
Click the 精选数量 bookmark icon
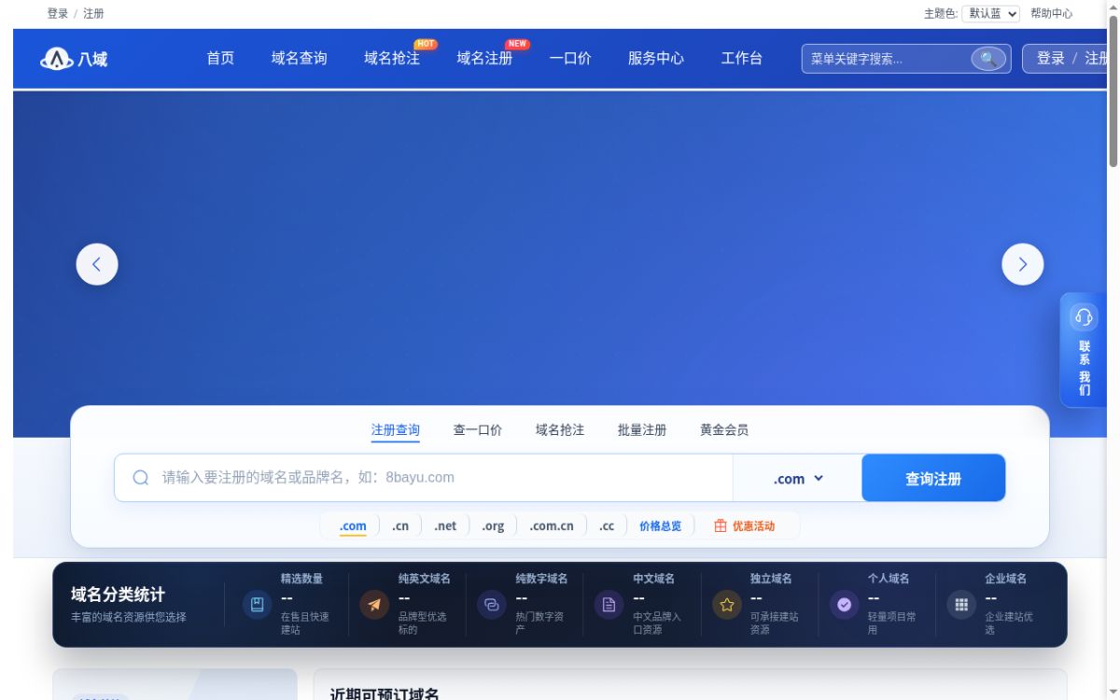tap(258, 605)
